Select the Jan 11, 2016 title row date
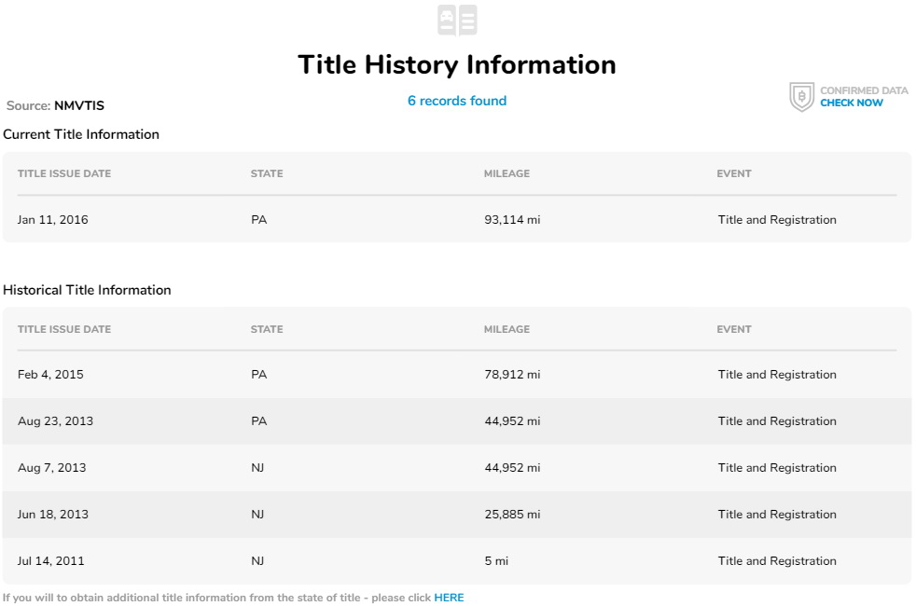 [x=53, y=220]
